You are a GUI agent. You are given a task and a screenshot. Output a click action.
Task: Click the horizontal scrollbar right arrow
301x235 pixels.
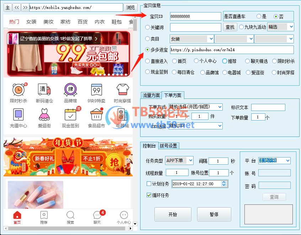point(131,228)
